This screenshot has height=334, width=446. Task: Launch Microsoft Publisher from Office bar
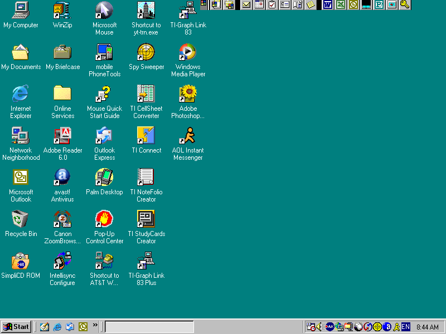[x=379, y=5]
